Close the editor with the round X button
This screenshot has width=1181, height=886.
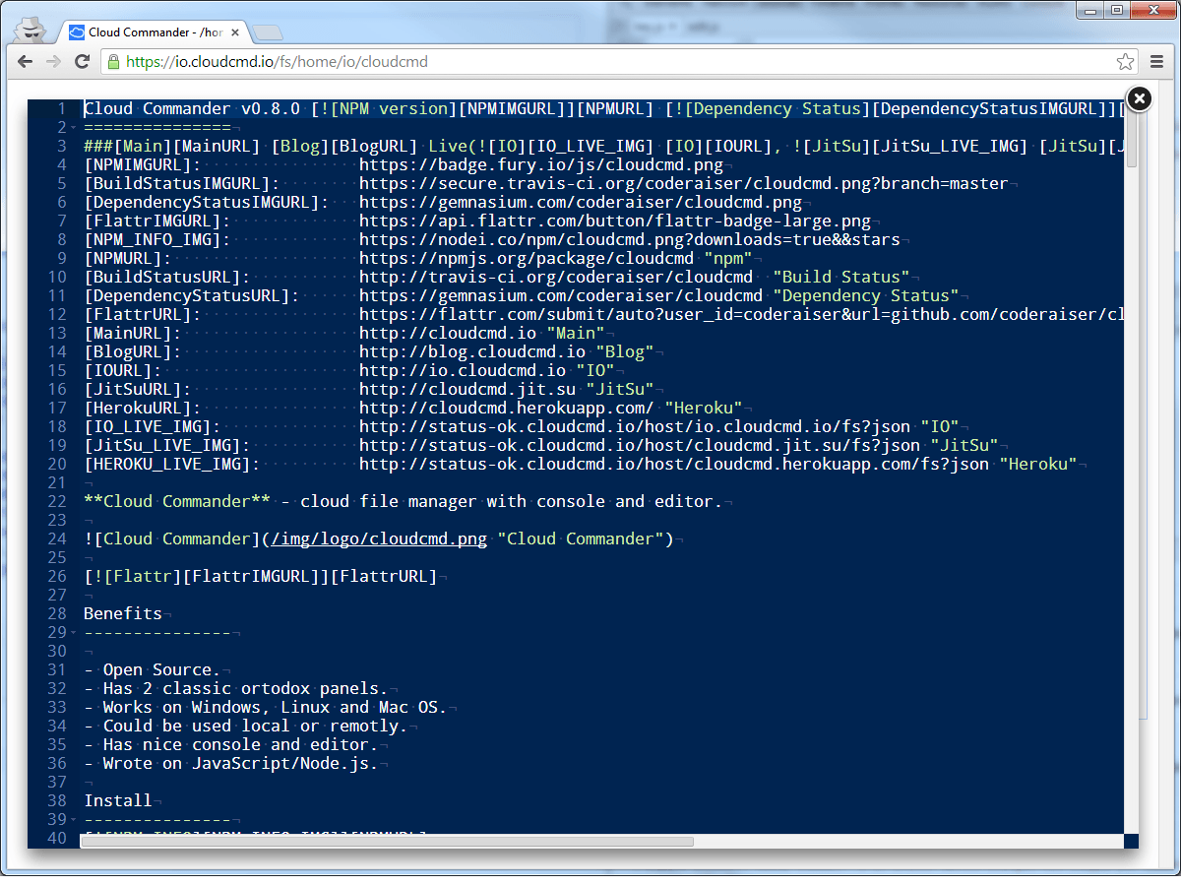pos(1139,98)
